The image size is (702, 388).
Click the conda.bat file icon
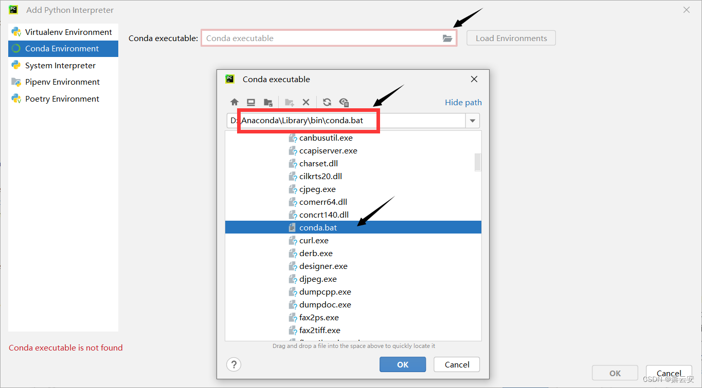tap(293, 227)
